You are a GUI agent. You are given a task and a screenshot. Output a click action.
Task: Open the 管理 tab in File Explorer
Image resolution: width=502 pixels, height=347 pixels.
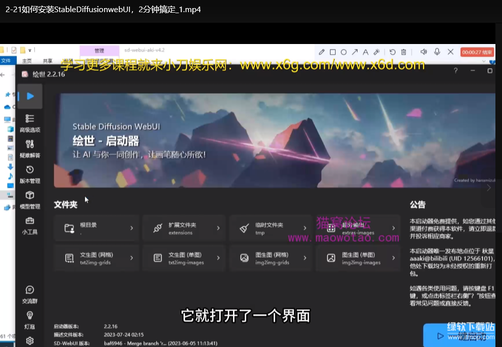point(99,51)
